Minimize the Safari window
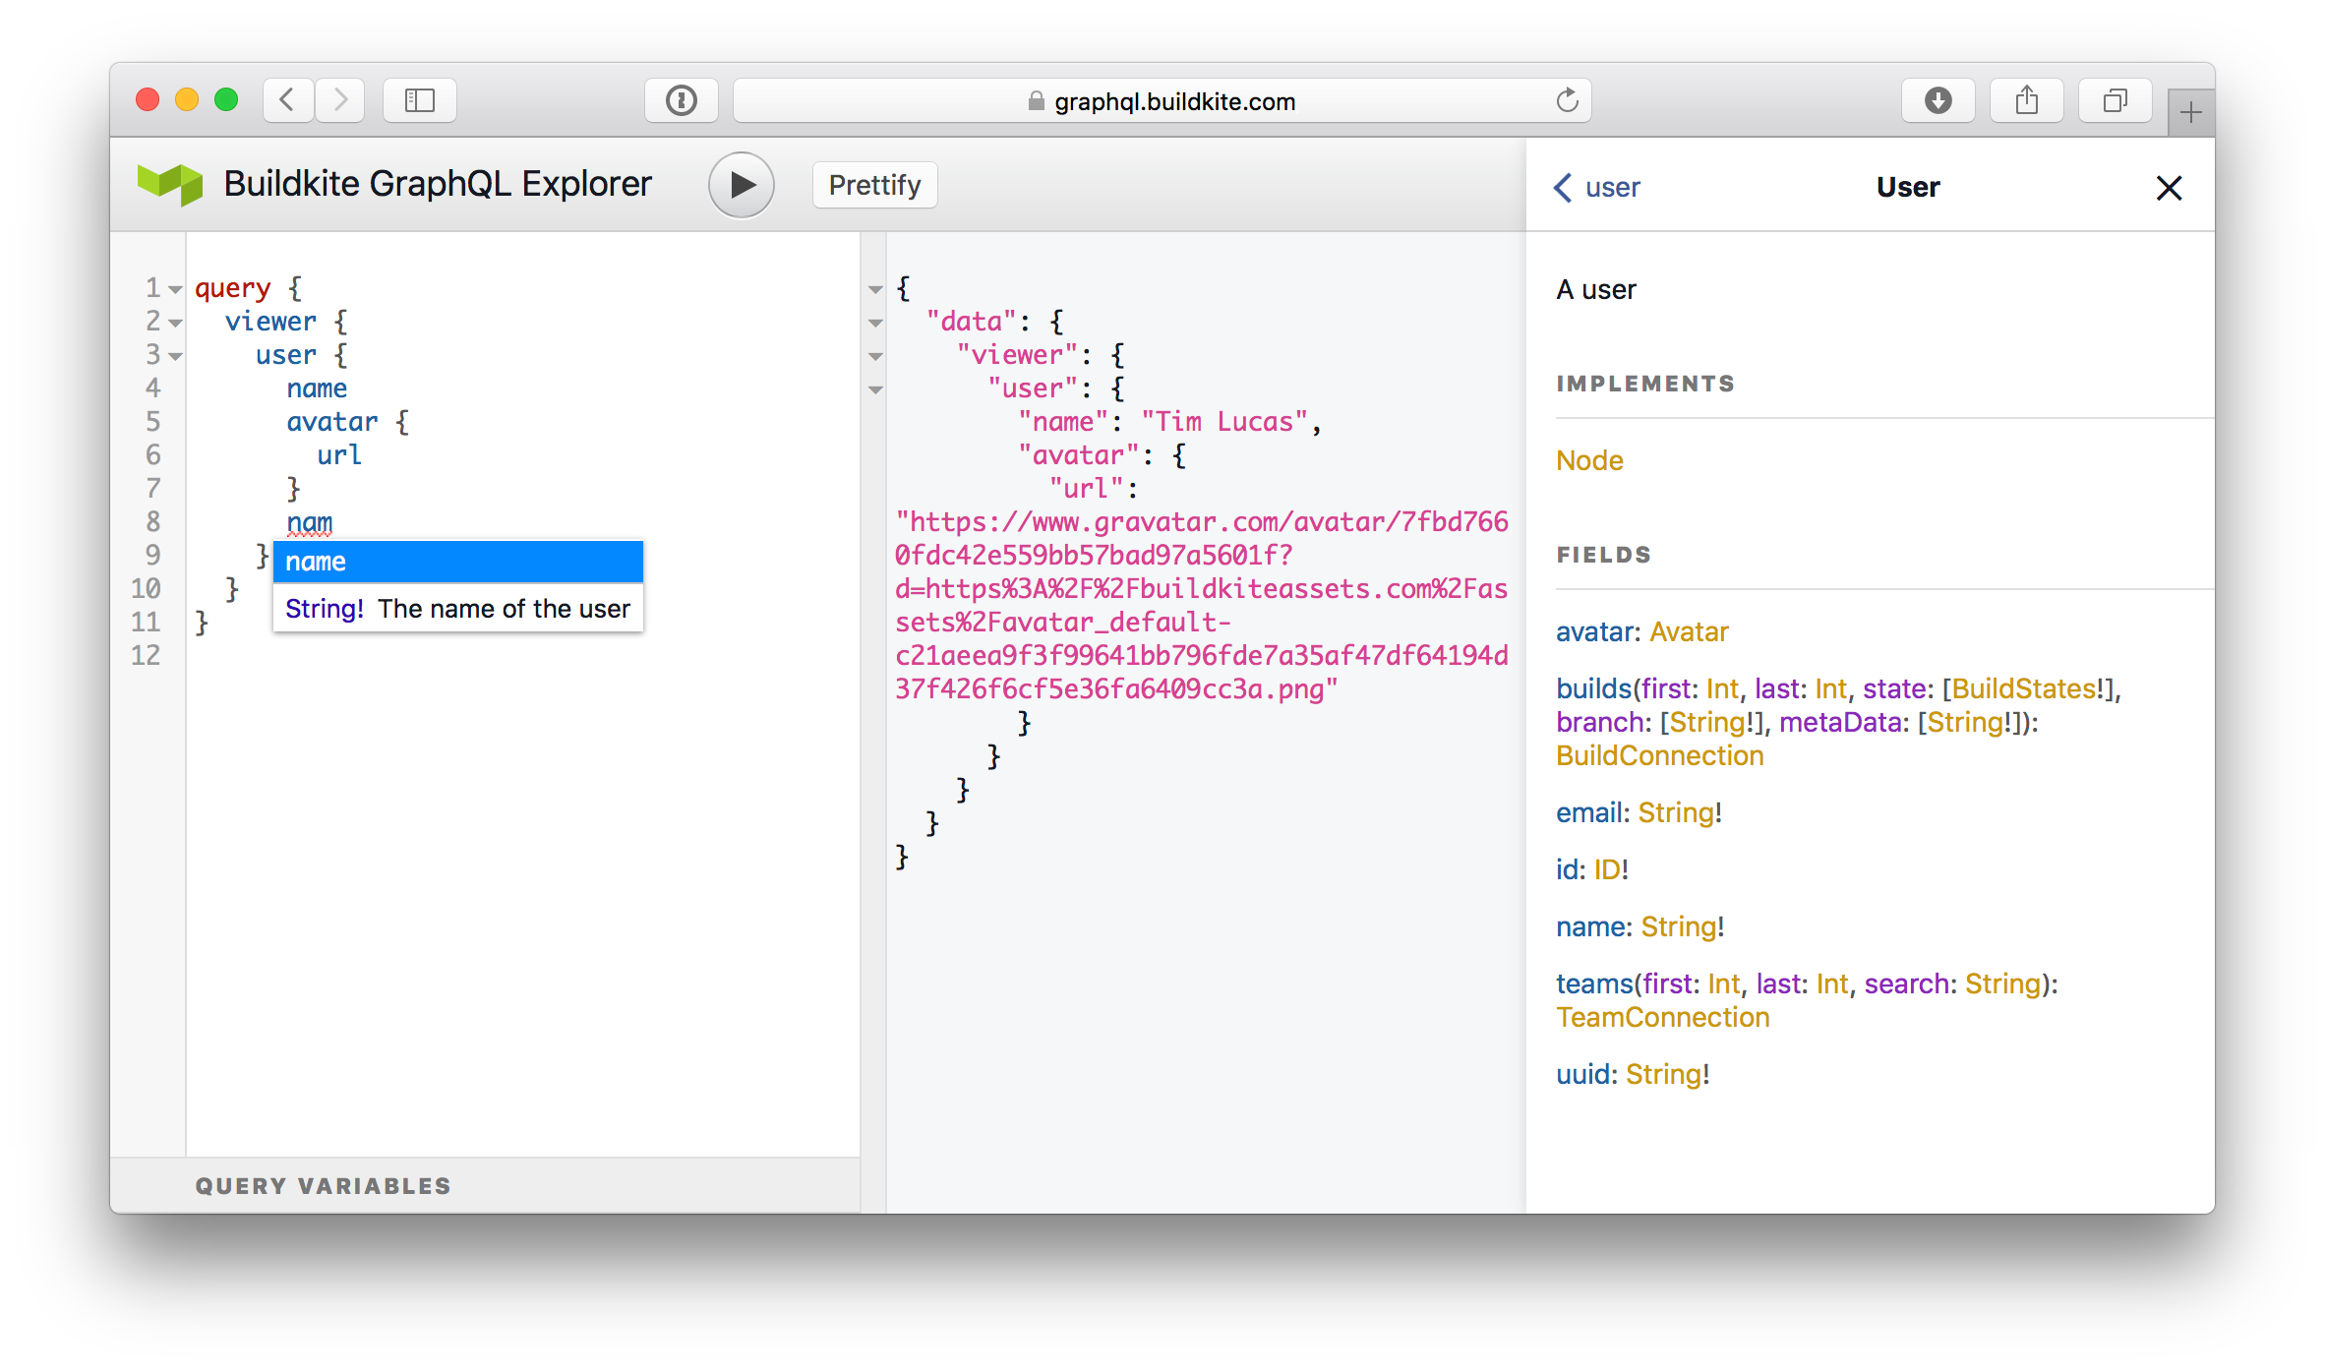The image size is (2325, 1371). point(187,99)
